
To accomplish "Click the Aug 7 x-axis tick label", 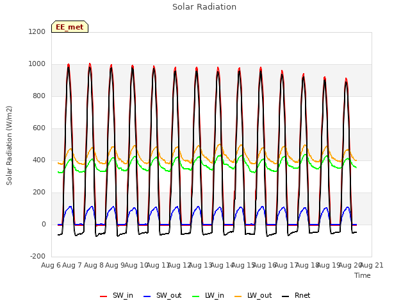I will coord(72,265).
